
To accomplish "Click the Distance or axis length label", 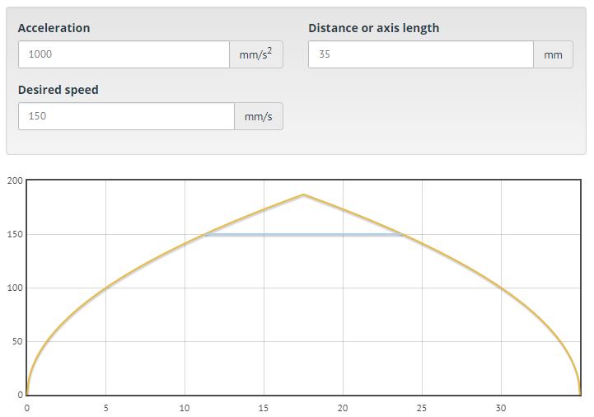I will pyautogui.click(x=373, y=28).
